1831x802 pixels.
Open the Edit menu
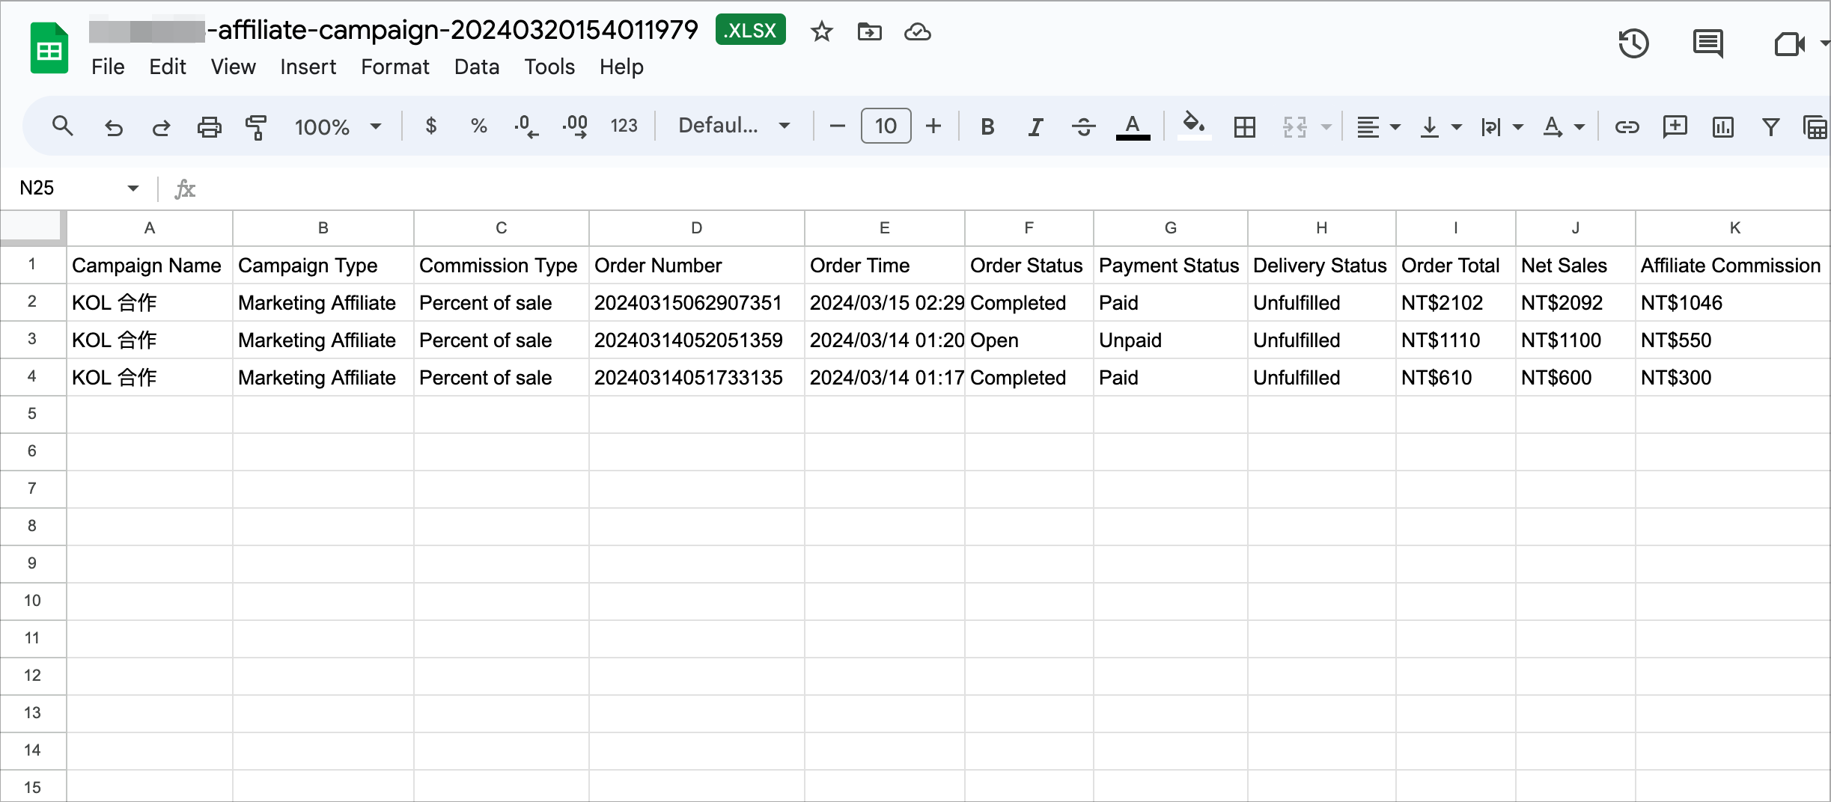[167, 67]
